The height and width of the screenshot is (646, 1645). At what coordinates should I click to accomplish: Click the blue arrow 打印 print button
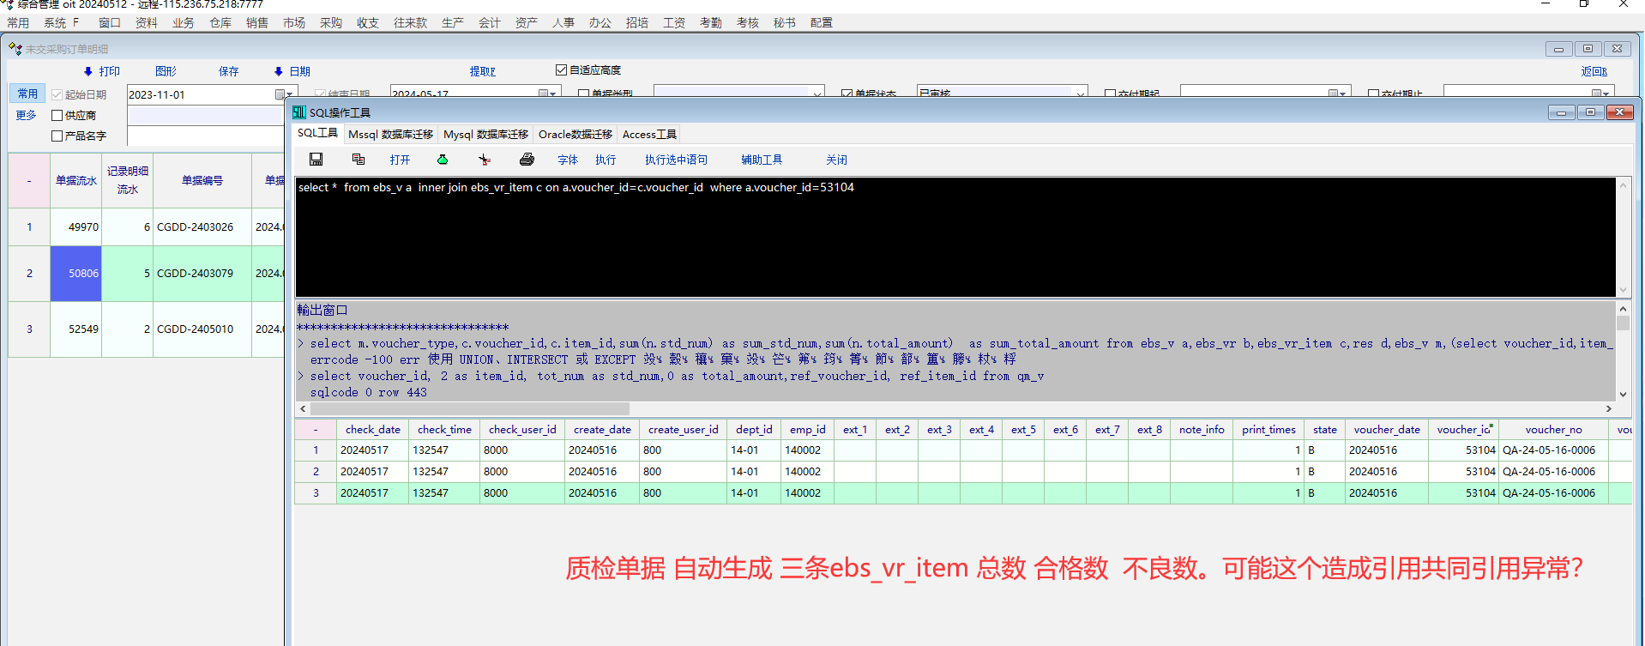[102, 71]
